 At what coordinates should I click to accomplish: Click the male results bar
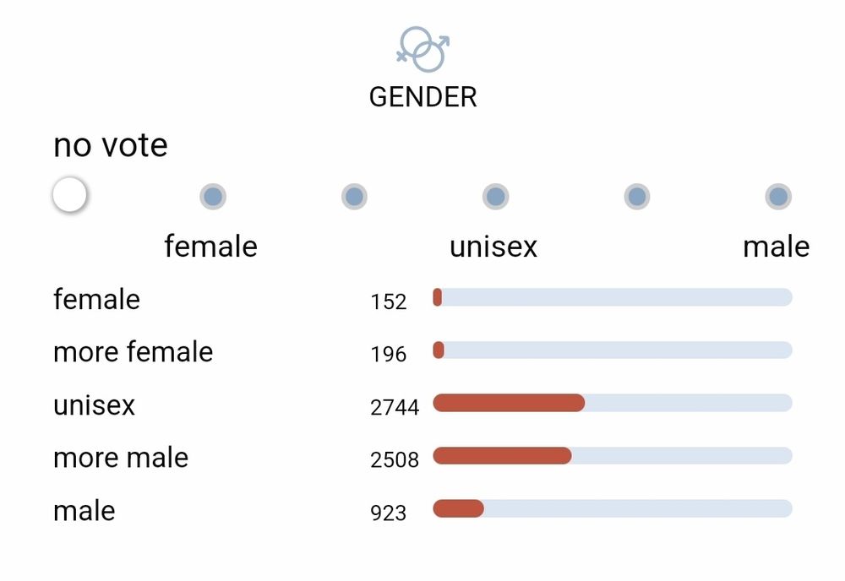point(613,508)
